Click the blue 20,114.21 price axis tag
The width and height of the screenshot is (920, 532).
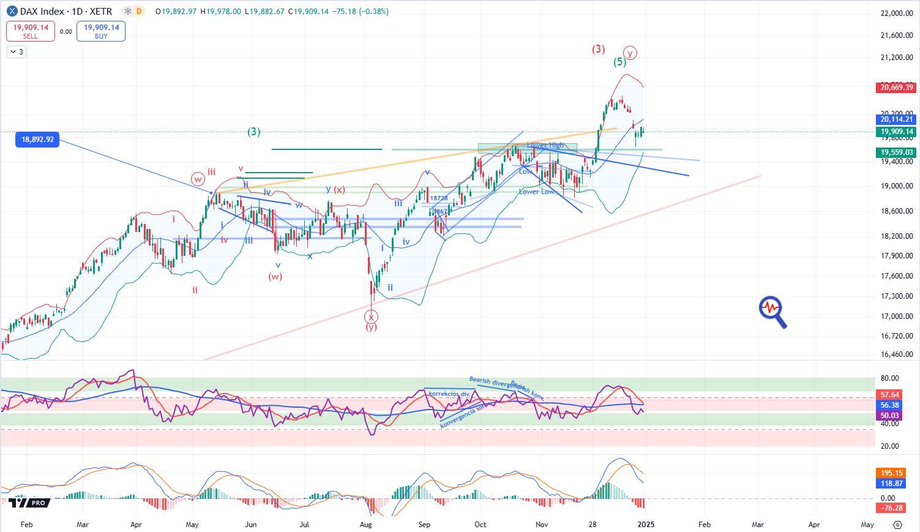(x=896, y=119)
